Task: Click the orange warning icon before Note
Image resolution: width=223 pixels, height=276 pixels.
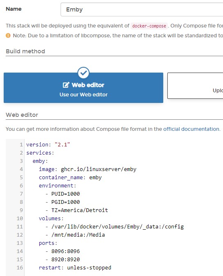Action: point(8,36)
